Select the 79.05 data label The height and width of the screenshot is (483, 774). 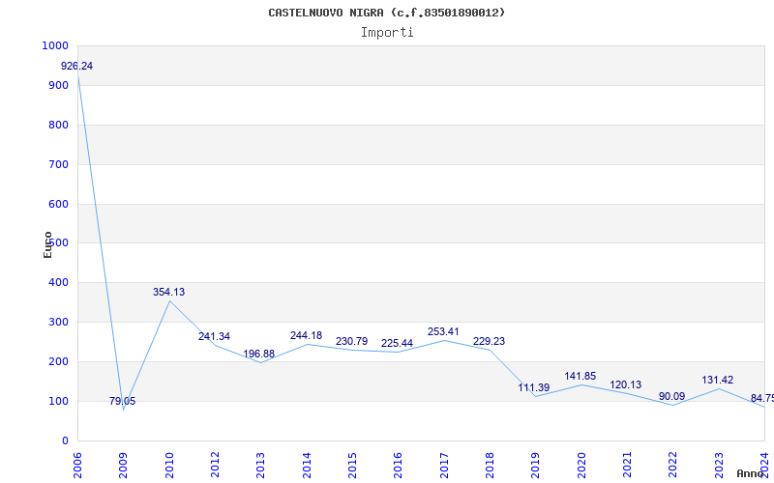click(122, 401)
